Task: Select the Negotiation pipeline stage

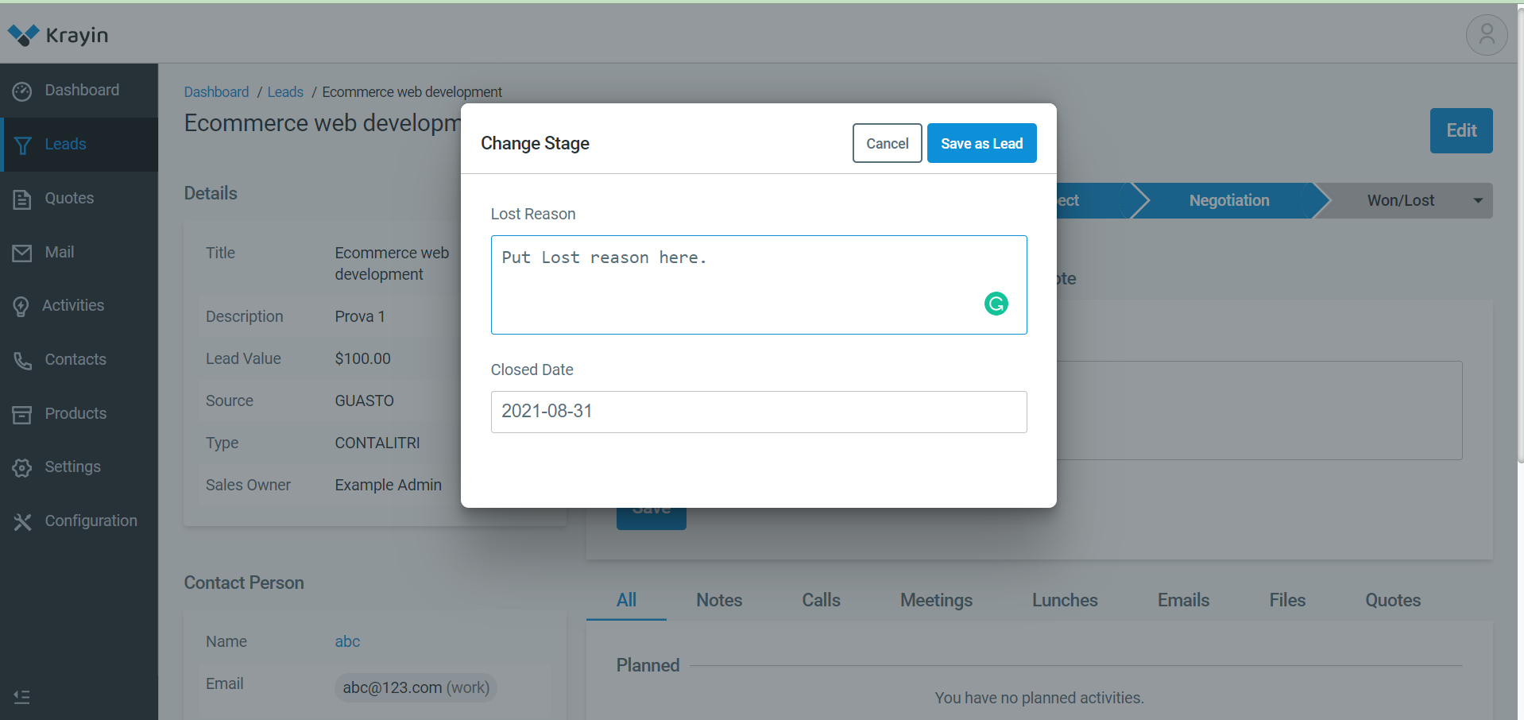Action: 1228,200
